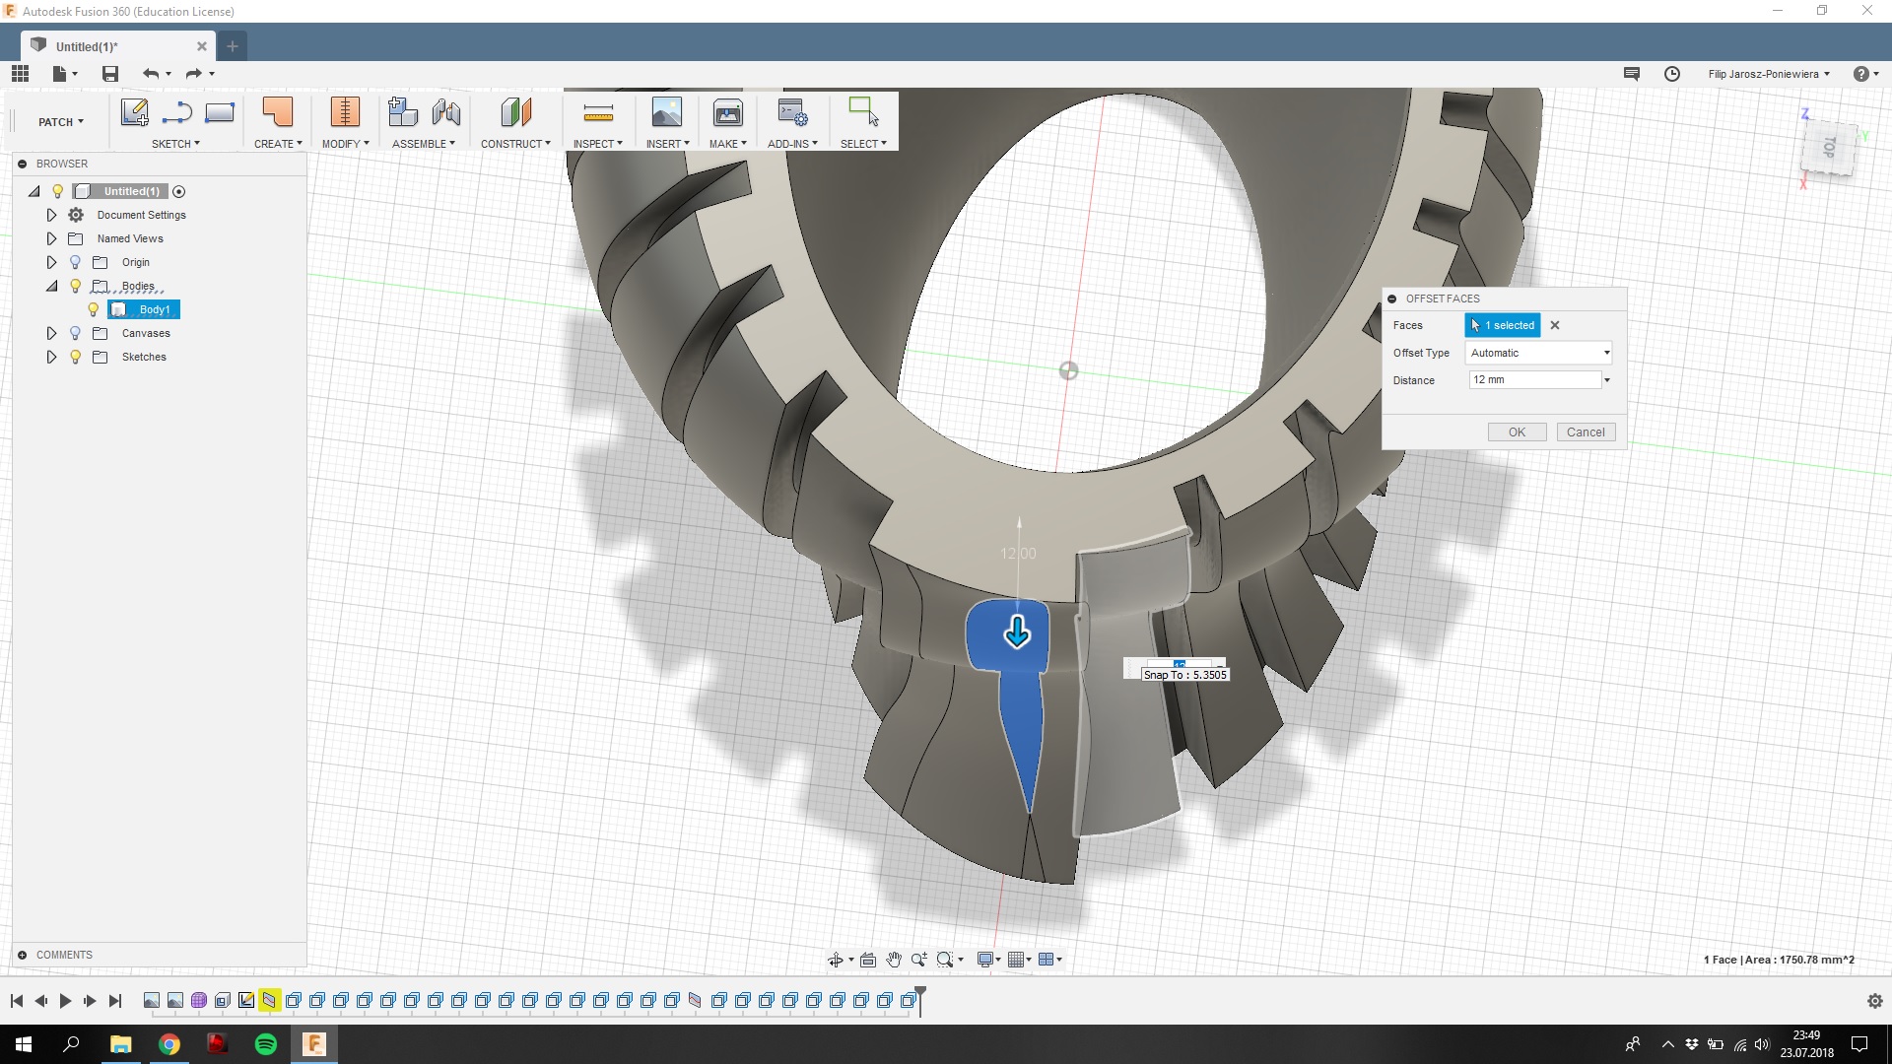Click the Create patch icon
Viewport: 1892px width, 1064px height.
coord(278,112)
